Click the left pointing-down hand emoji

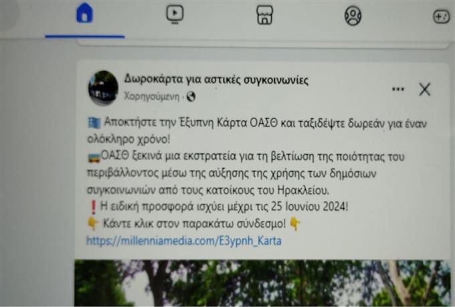click(x=93, y=223)
